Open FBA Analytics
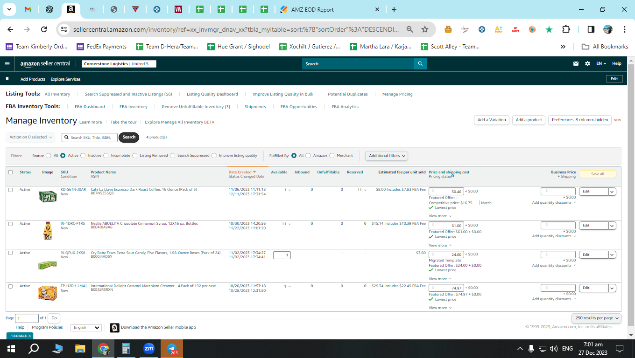635x358 pixels. (x=345, y=107)
